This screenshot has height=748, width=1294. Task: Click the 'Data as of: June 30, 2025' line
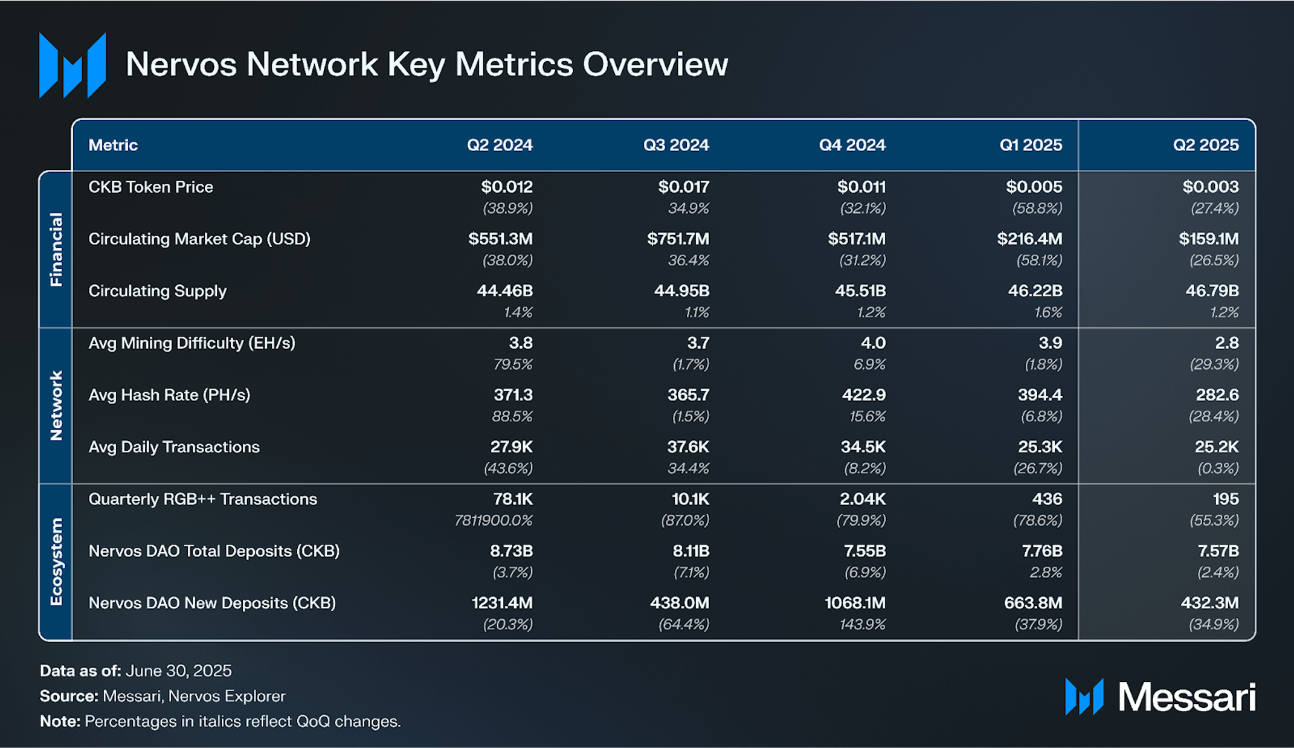pyautogui.click(x=136, y=671)
